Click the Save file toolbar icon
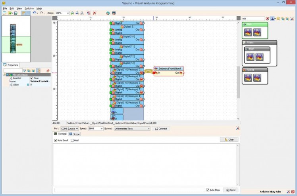The height and width of the screenshot is (196, 297). click(x=15, y=13)
